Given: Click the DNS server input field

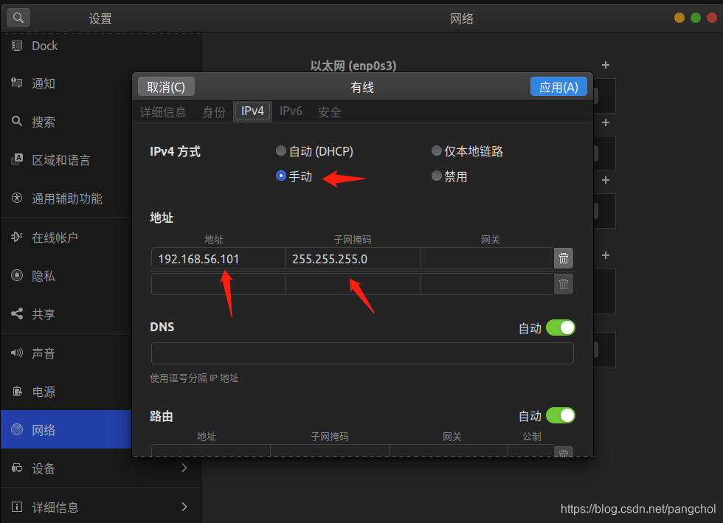Looking at the screenshot, I should 362,353.
